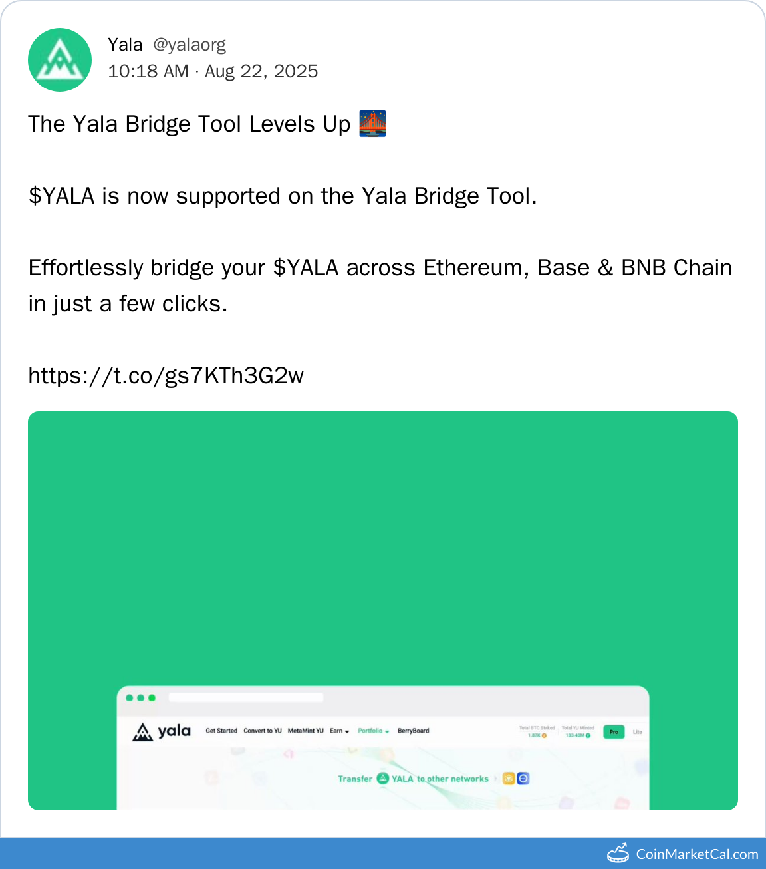The width and height of the screenshot is (766, 869).
Task: Click the CoinMarketCal logo icon
Action: 618,853
